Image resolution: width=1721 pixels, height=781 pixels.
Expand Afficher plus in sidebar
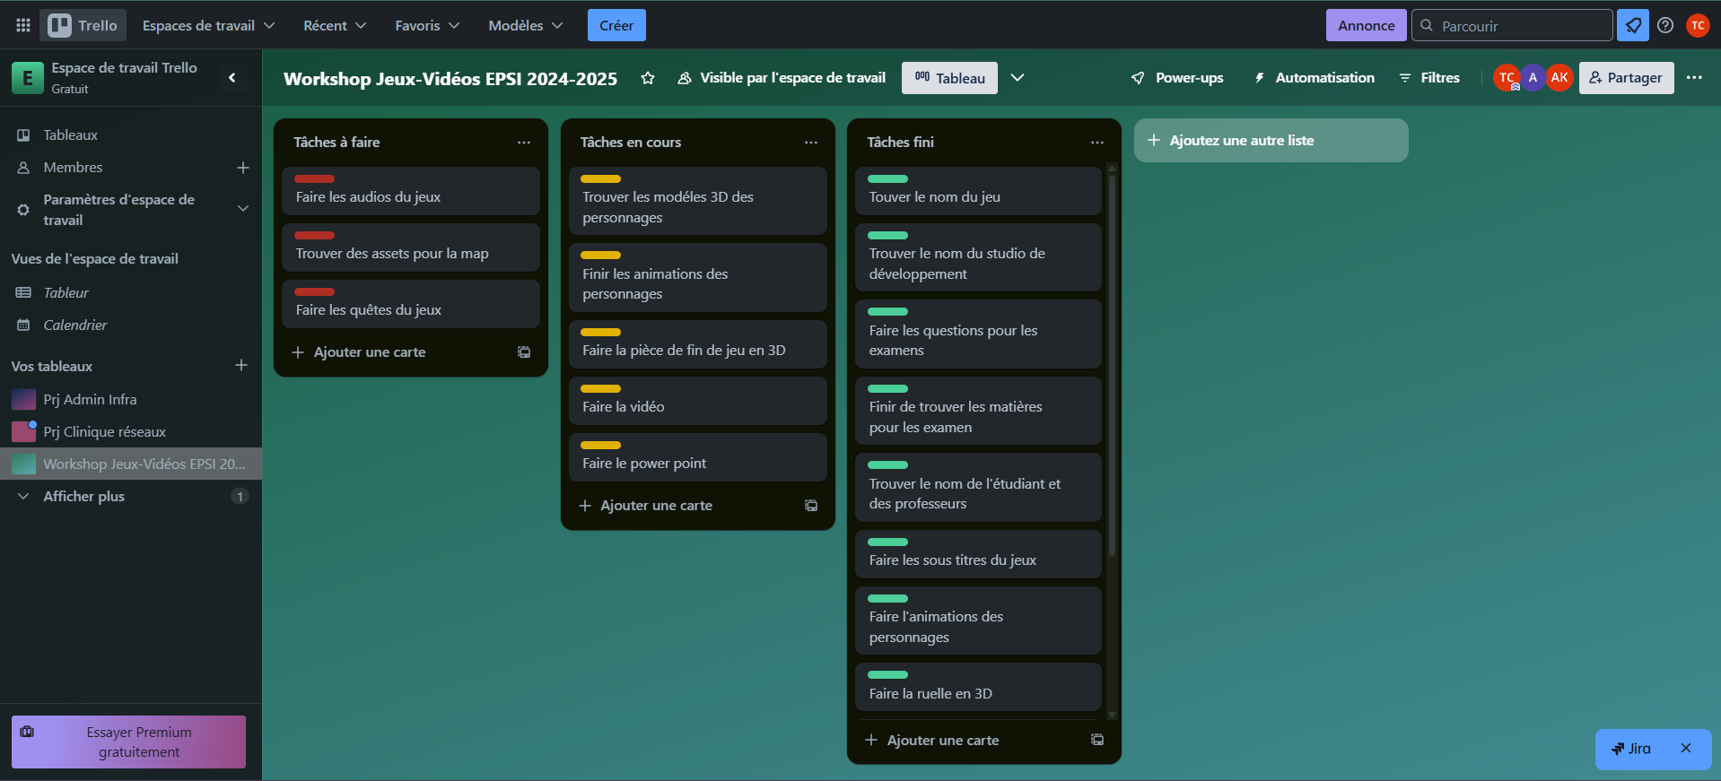click(83, 497)
